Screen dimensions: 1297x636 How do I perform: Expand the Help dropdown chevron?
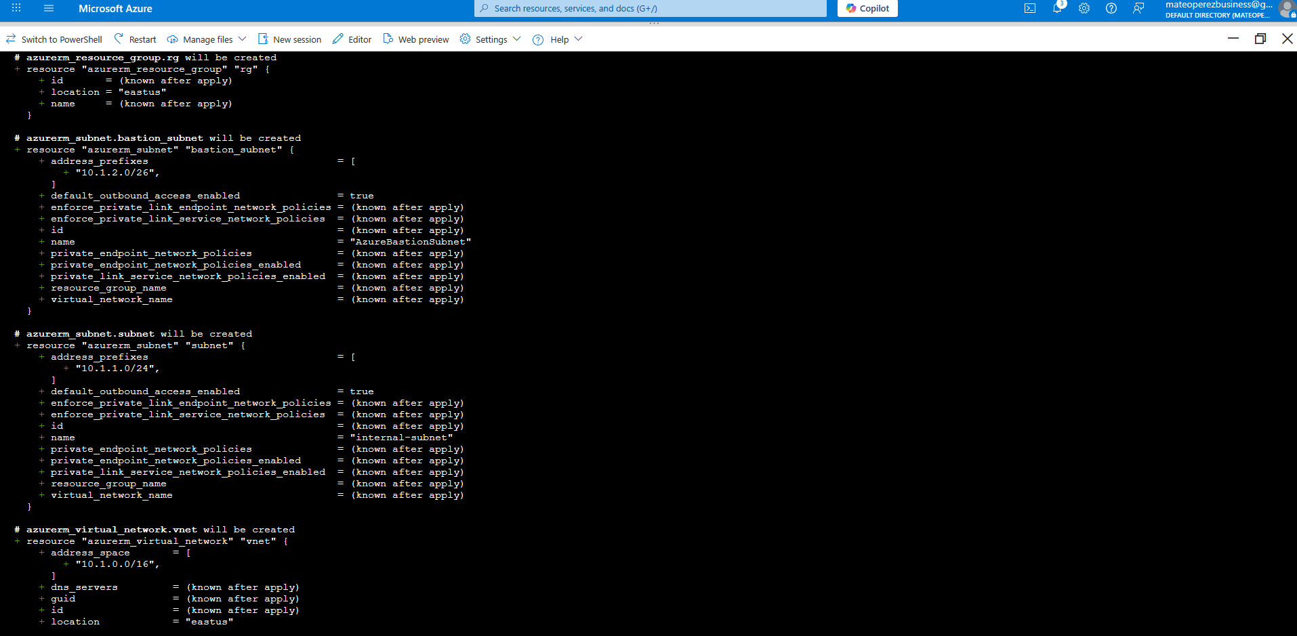coord(579,39)
